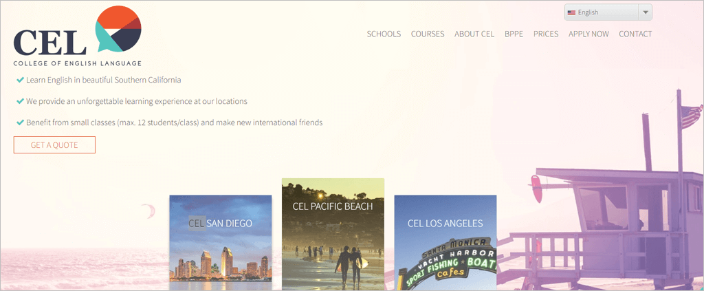The height and width of the screenshot is (291, 704).
Task: Click Apply Now in navigation
Action: click(588, 34)
